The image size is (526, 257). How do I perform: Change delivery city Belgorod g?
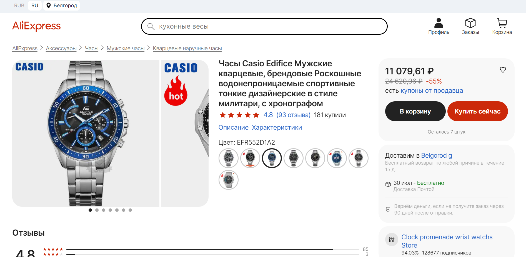coord(437,155)
